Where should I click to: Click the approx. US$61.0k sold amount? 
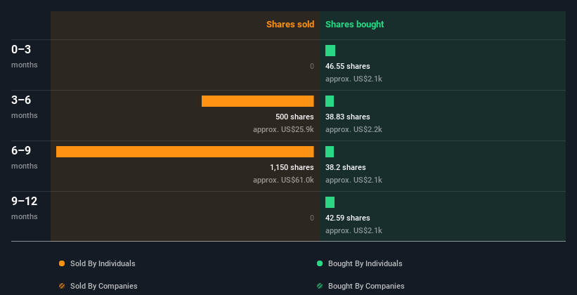click(283, 180)
